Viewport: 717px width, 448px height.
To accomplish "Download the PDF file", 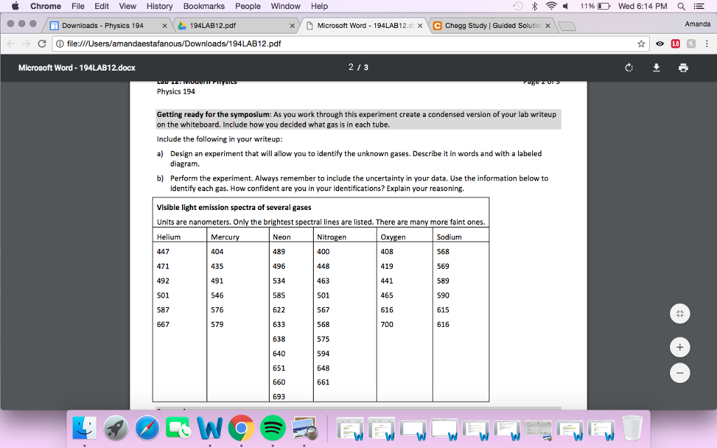I will 656,68.
